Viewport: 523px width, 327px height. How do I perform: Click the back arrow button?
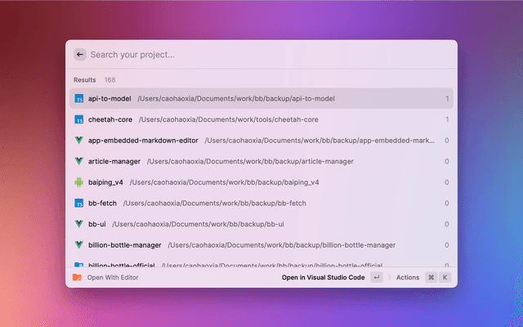(x=79, y=55)
